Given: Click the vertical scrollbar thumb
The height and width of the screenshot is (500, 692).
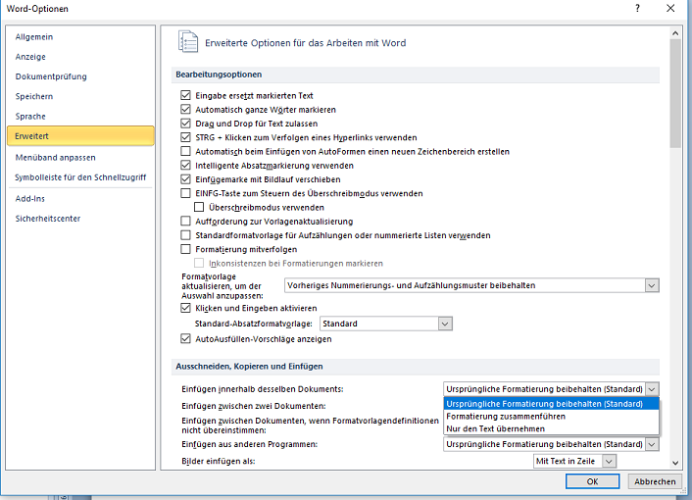Looking at the screenshot, I should tap(675, 93).
